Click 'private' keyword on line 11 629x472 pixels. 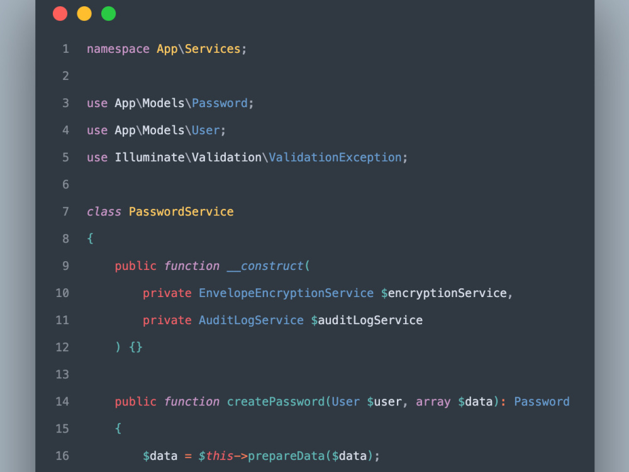tap(167, 320)
